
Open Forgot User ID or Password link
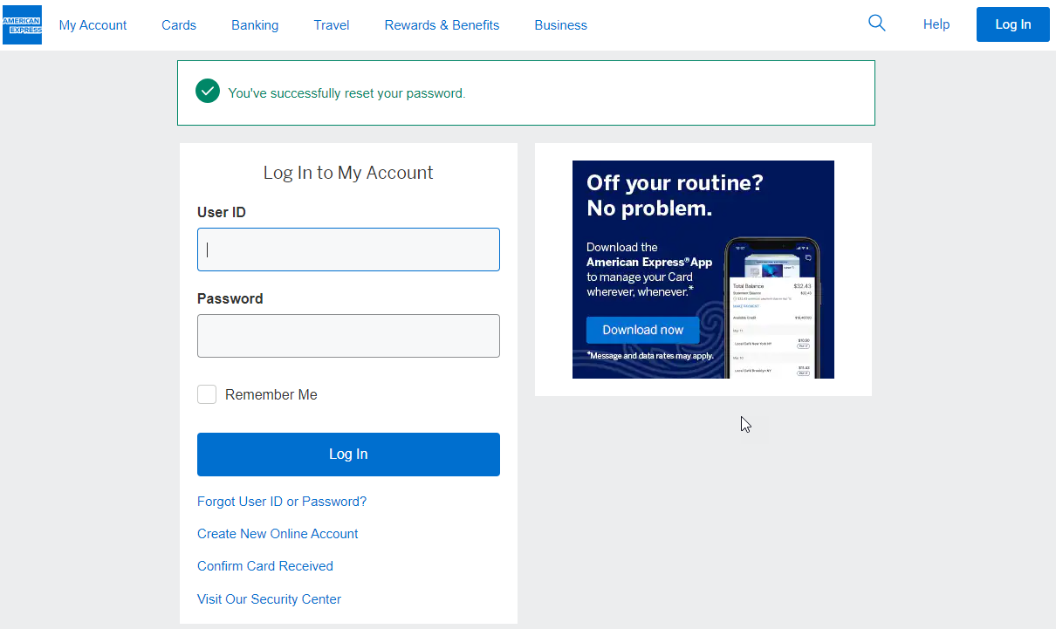click(x=282, y=502)
